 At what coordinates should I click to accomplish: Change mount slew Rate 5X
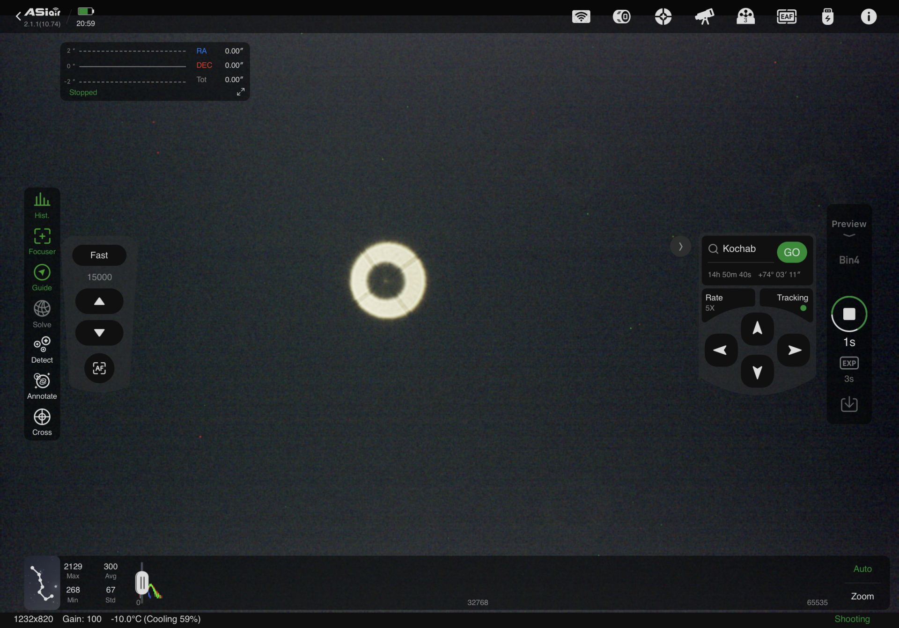coord(728,302)
